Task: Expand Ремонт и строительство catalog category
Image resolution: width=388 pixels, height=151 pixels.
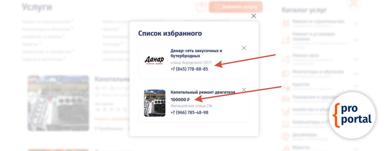Action: [x=356, y=23]
